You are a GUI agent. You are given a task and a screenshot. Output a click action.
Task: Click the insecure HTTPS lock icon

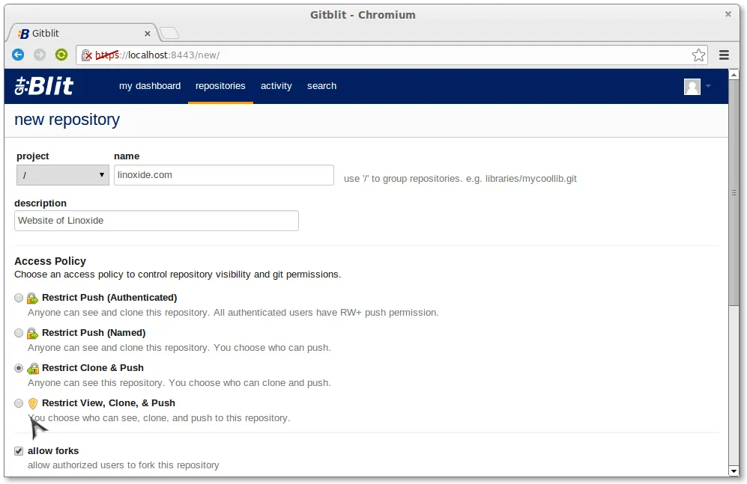coord(87,55)
